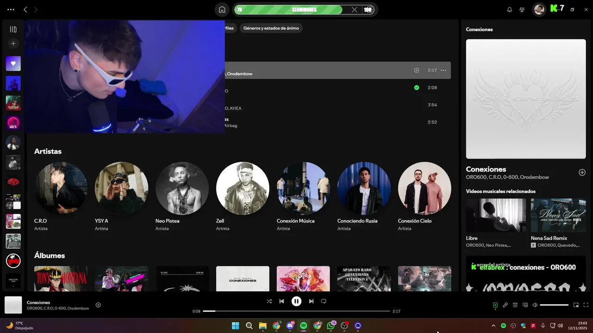Open Conexión Cielo artist

click(x=424, y=188)
